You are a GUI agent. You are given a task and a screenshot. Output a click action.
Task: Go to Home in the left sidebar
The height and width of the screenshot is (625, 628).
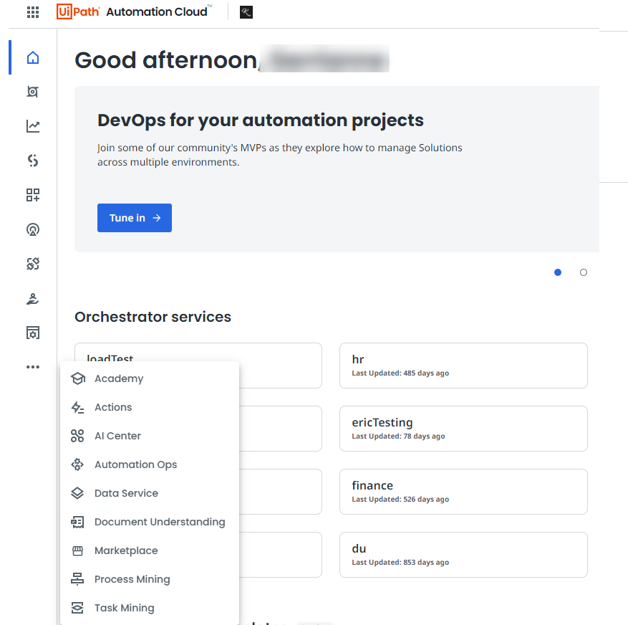[x=33, y=58]
